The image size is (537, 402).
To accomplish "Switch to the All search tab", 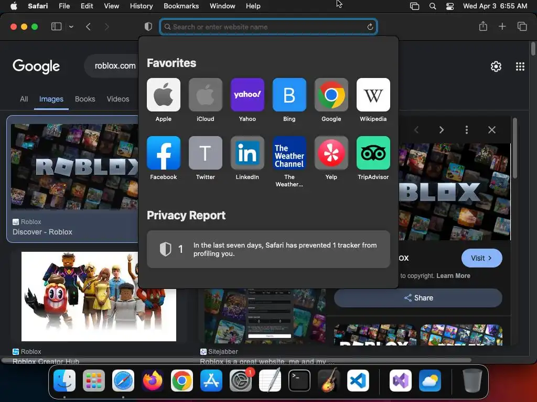I will click(24, 99).
